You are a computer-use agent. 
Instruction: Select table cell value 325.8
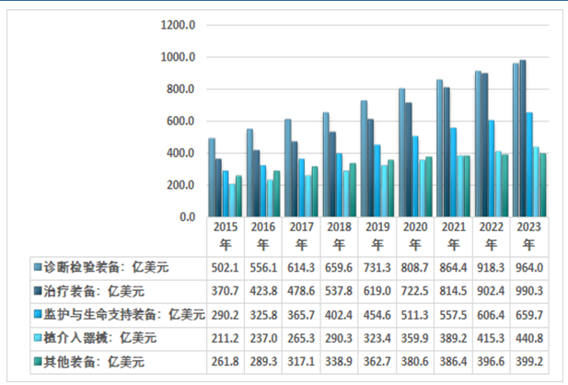pyautogui.click(x=263, y=315)
